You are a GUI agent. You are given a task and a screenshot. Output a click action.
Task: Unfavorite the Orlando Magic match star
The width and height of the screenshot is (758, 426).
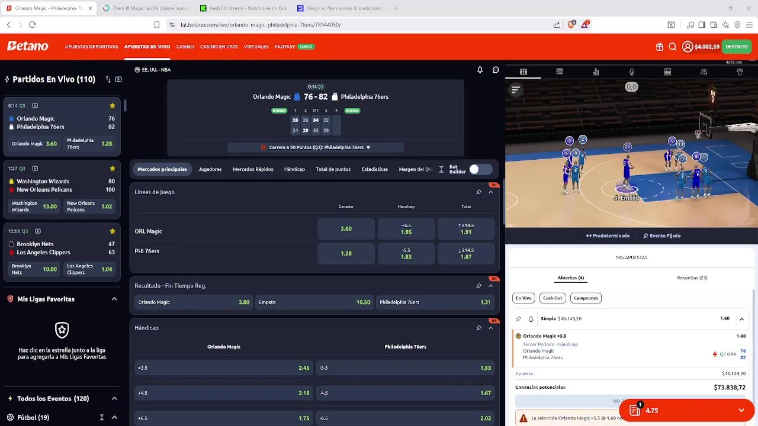113,106
